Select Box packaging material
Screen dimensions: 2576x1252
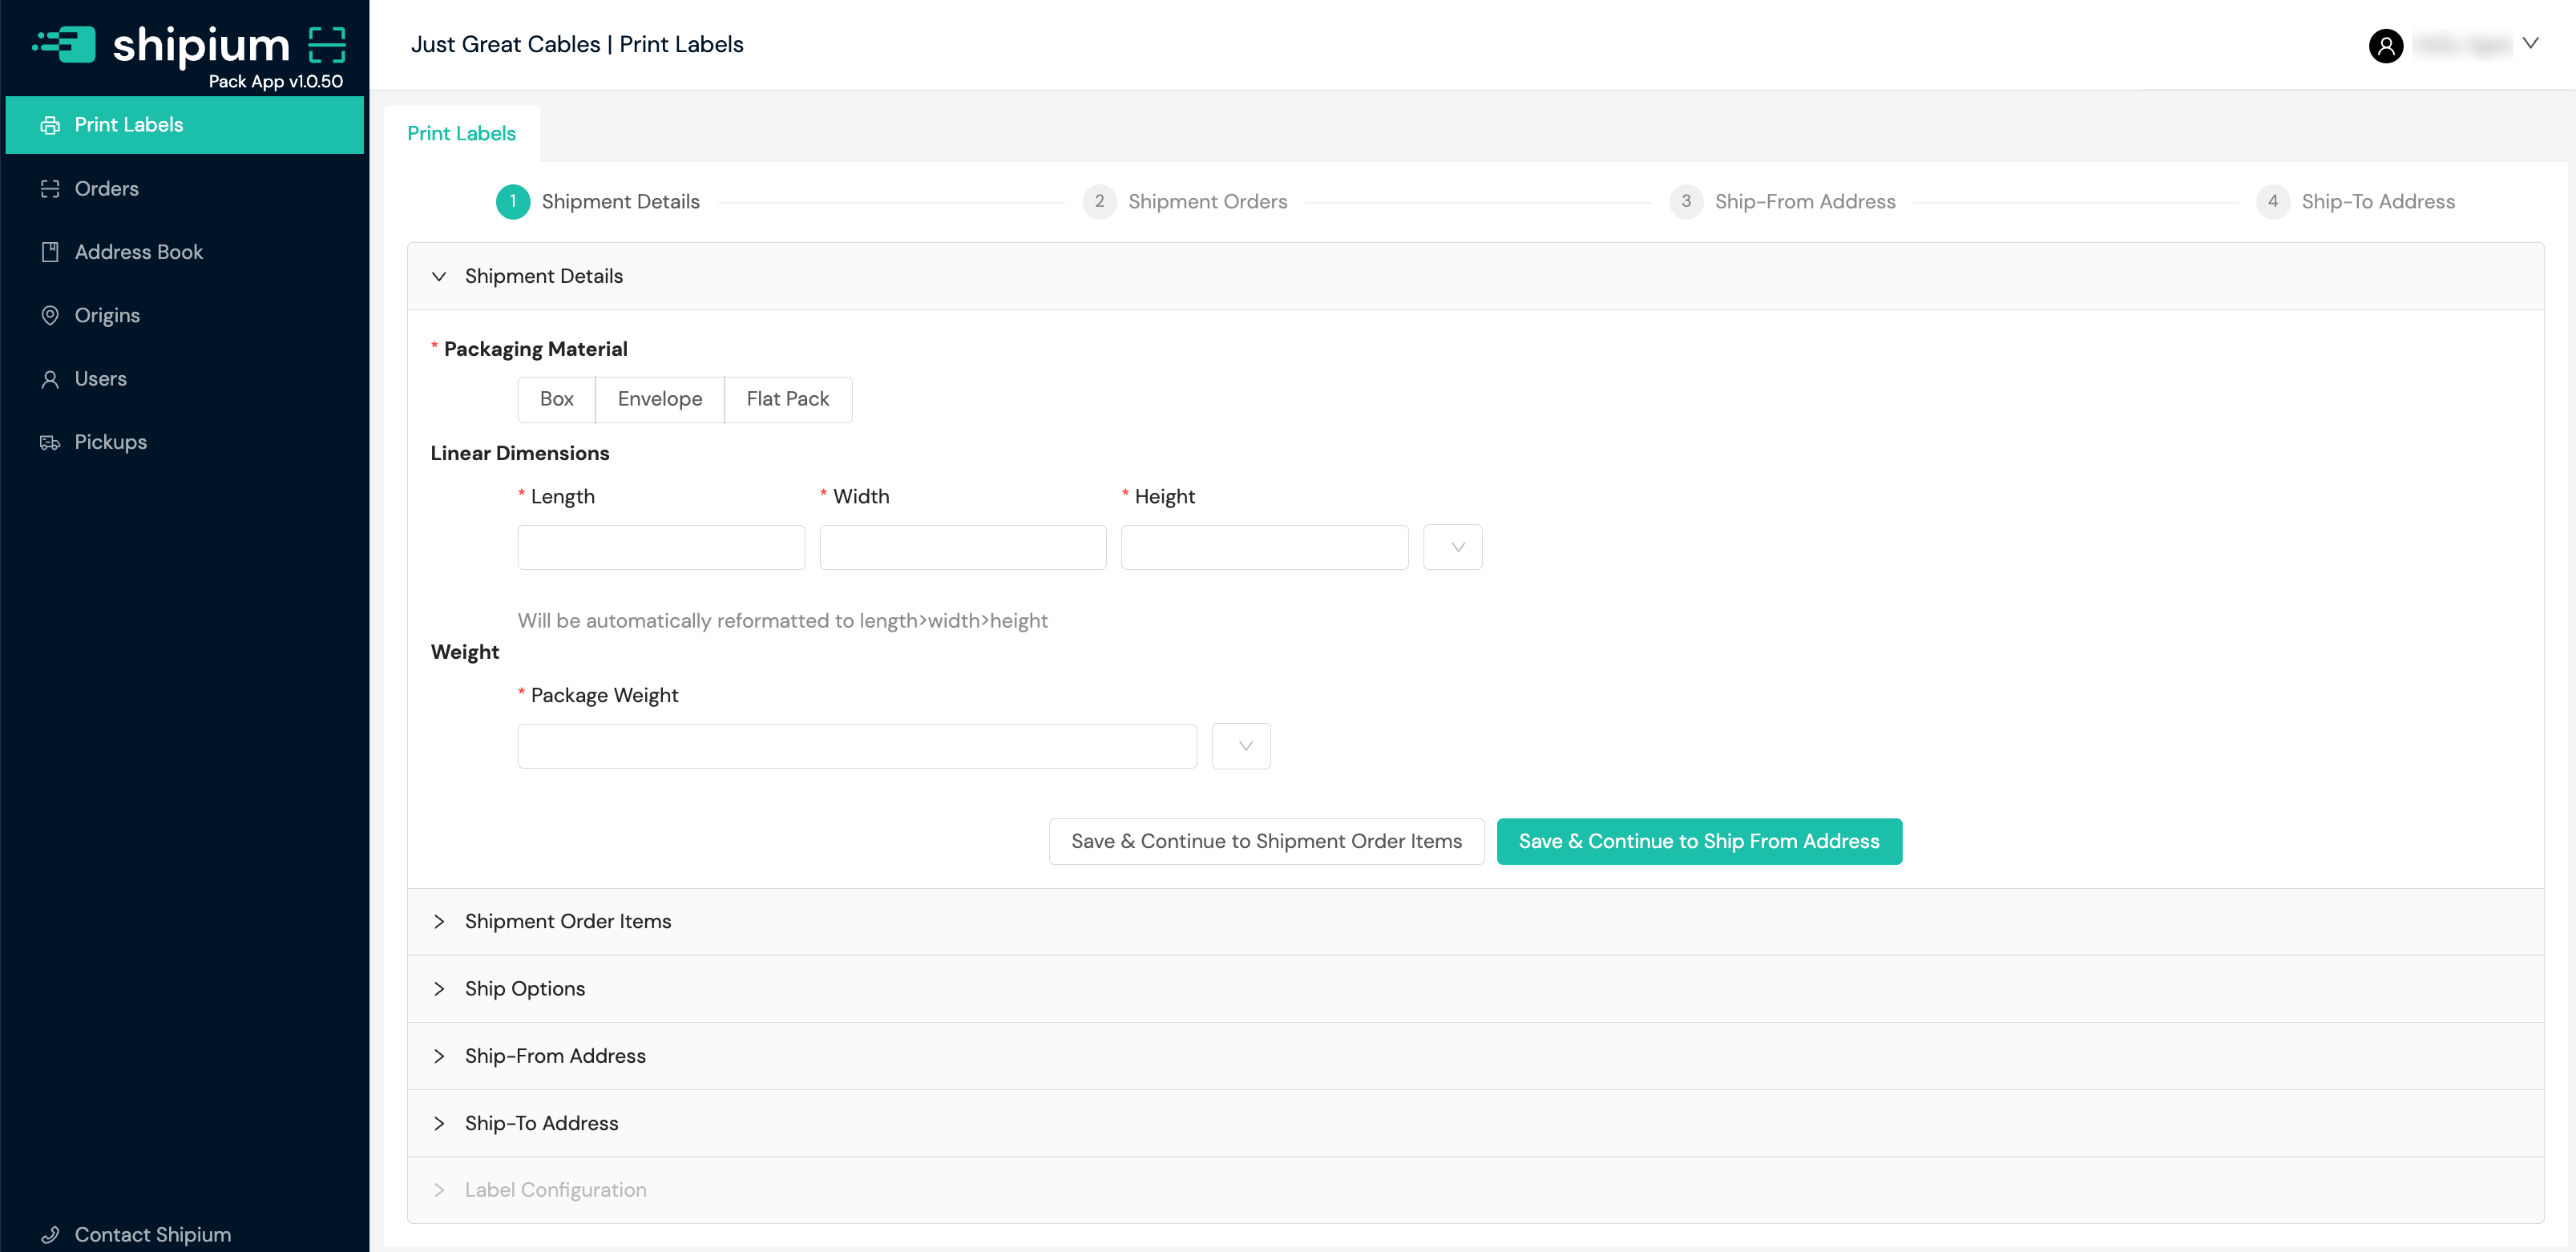pyautogui.click(x=556, y=399)
